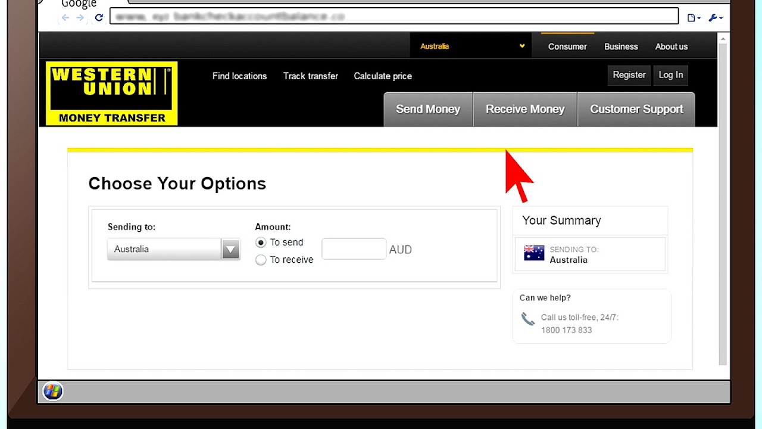
Task: Click the Australian flag in Your Summary
Action: pos(534,253)
